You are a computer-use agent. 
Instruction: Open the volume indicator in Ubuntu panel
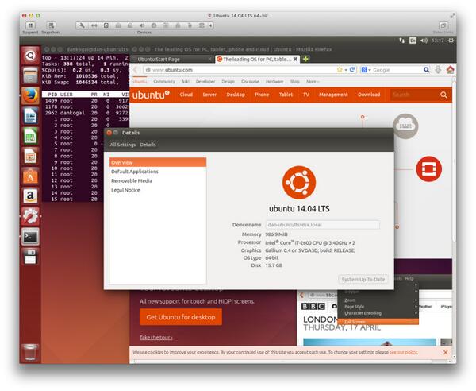tap(424, 41)
